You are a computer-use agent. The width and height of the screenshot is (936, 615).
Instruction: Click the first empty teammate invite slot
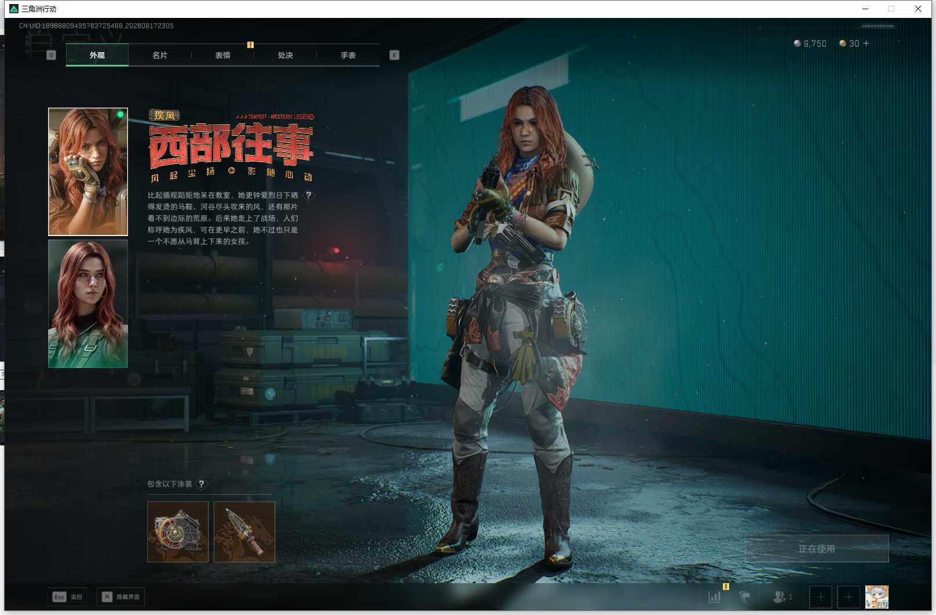tap(820, 596)
